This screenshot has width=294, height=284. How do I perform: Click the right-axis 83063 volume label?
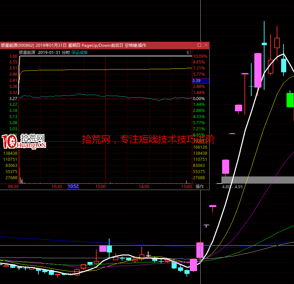(199, 166)
